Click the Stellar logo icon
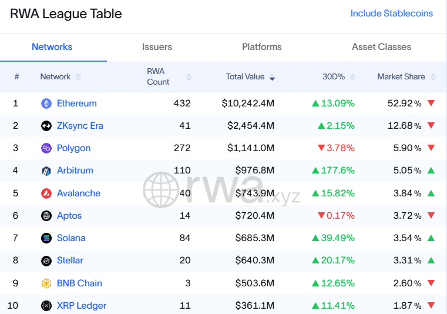Image resolution: width=447 pixels, height=314 pixels. pos(46,260)
